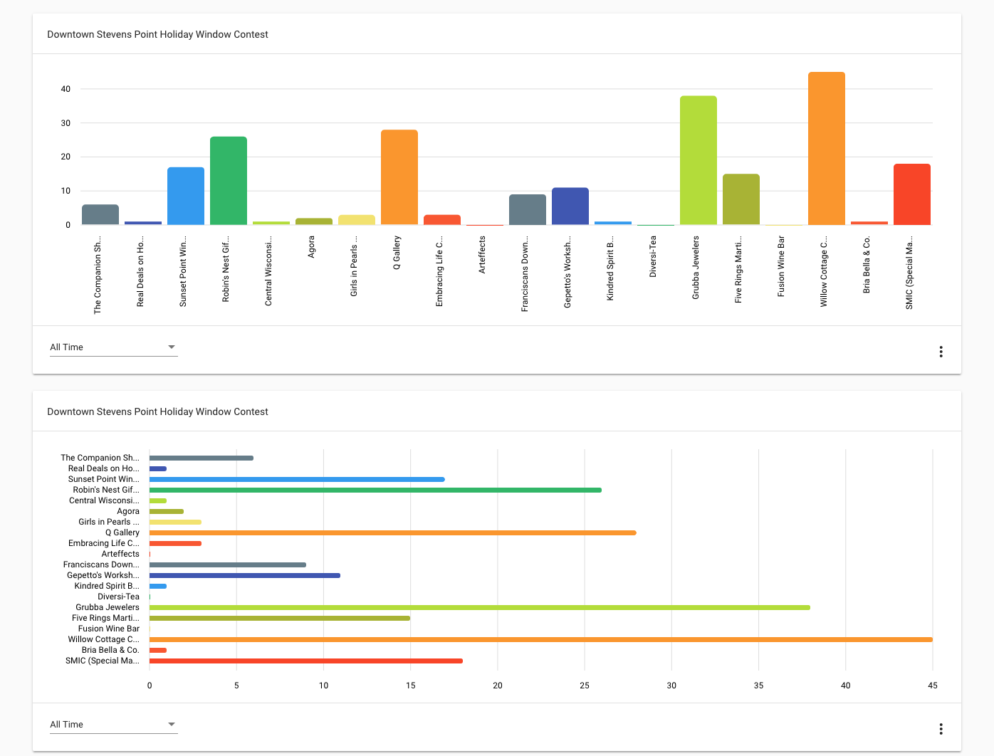Screen dimensions: 994x756
Task: Click the Diversi-Tea label below the column chart
Action: point(653,256)
